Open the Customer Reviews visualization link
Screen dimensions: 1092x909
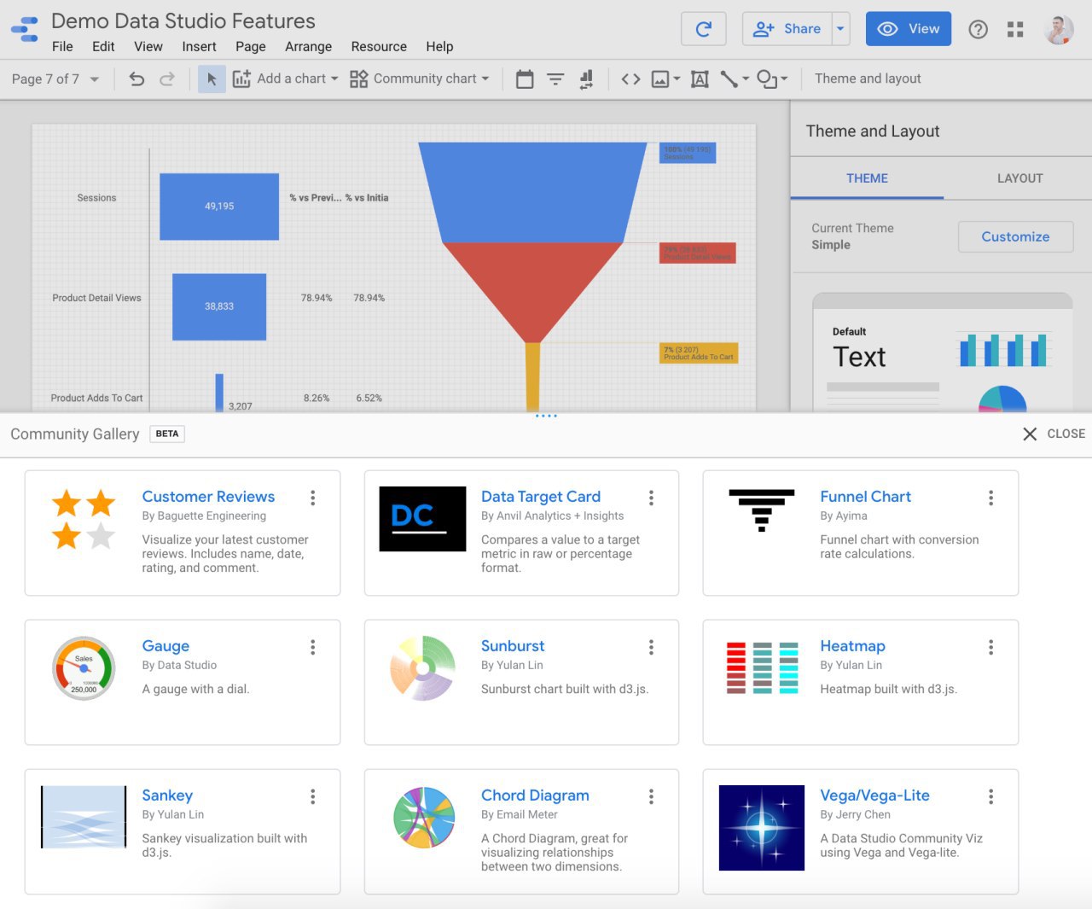pos(208,497)
